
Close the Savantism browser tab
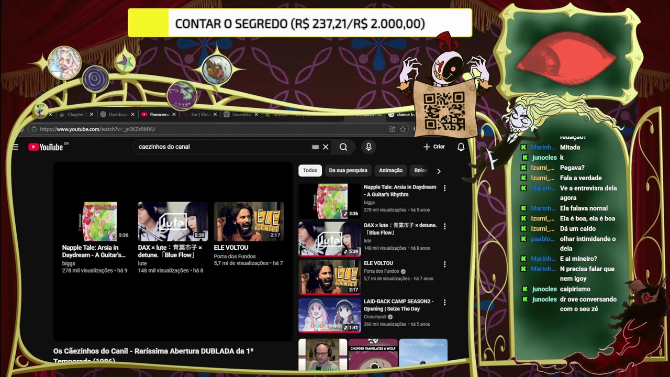click(255, 115)
